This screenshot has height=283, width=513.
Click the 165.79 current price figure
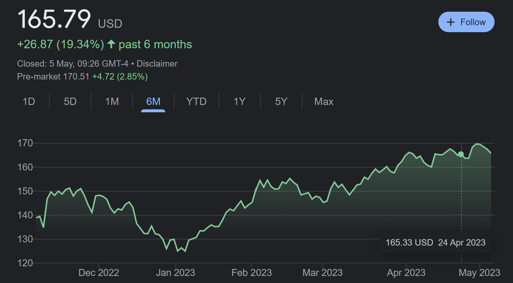coord(54,19)
